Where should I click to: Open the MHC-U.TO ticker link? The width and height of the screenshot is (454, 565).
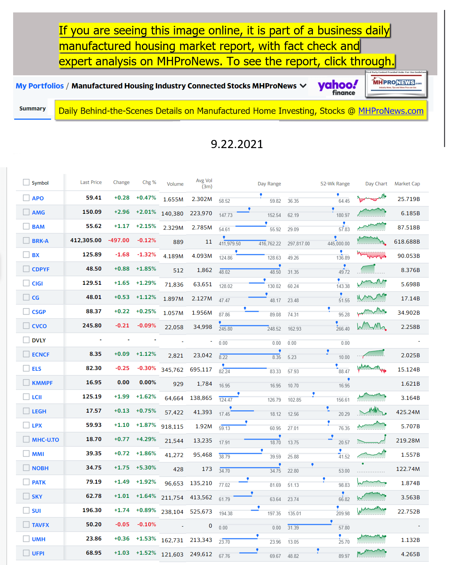45,440
